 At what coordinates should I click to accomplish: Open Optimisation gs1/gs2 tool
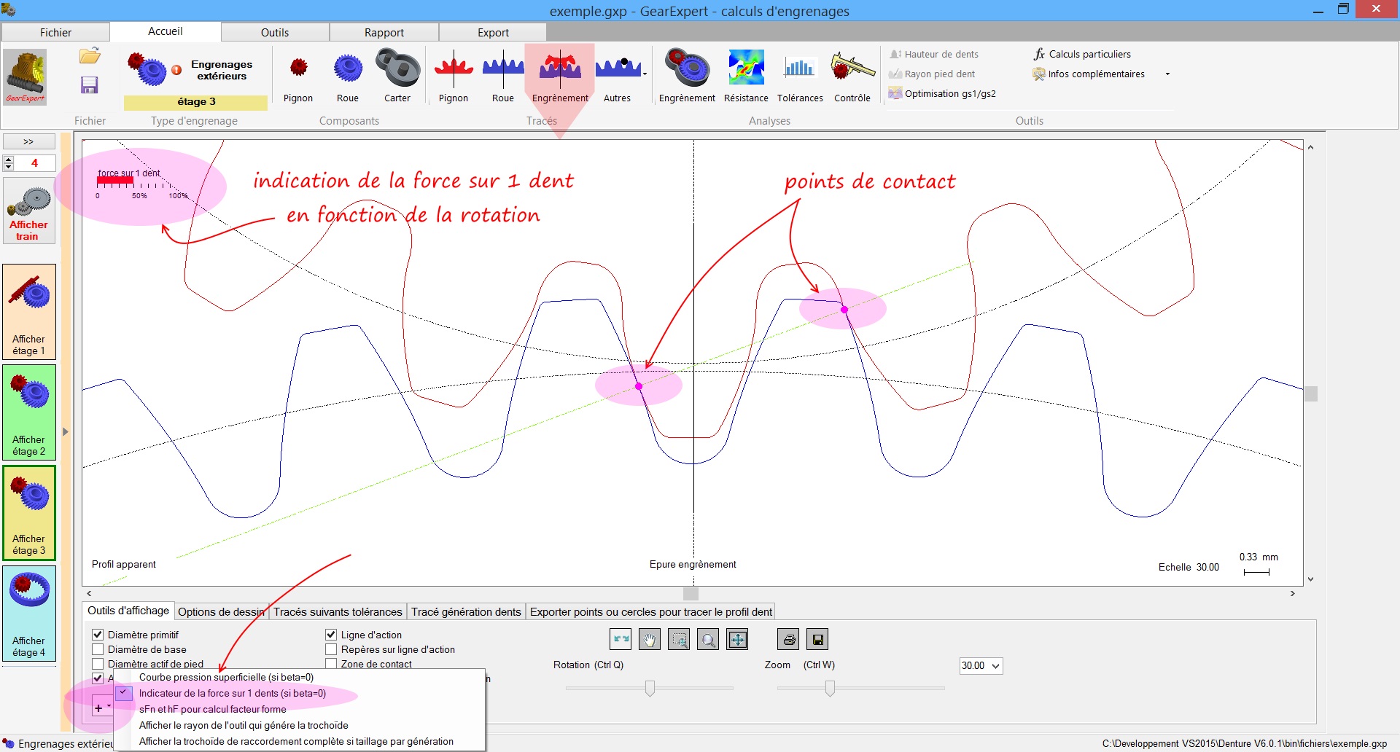point(942,93)
